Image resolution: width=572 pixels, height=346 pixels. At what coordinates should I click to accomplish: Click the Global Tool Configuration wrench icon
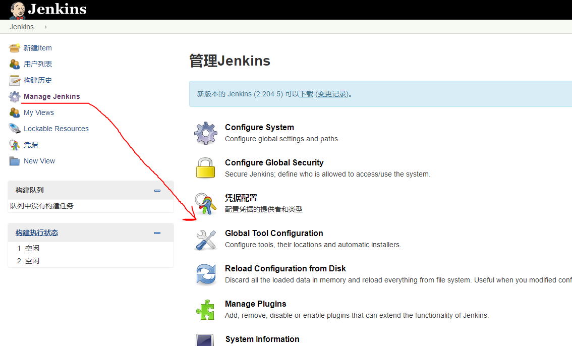[x=206, y=240]
